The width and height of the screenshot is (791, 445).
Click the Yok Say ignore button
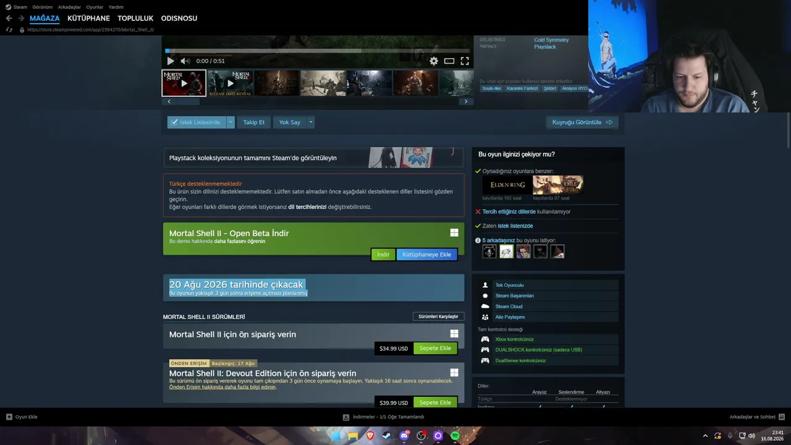(x=289, y=122)
